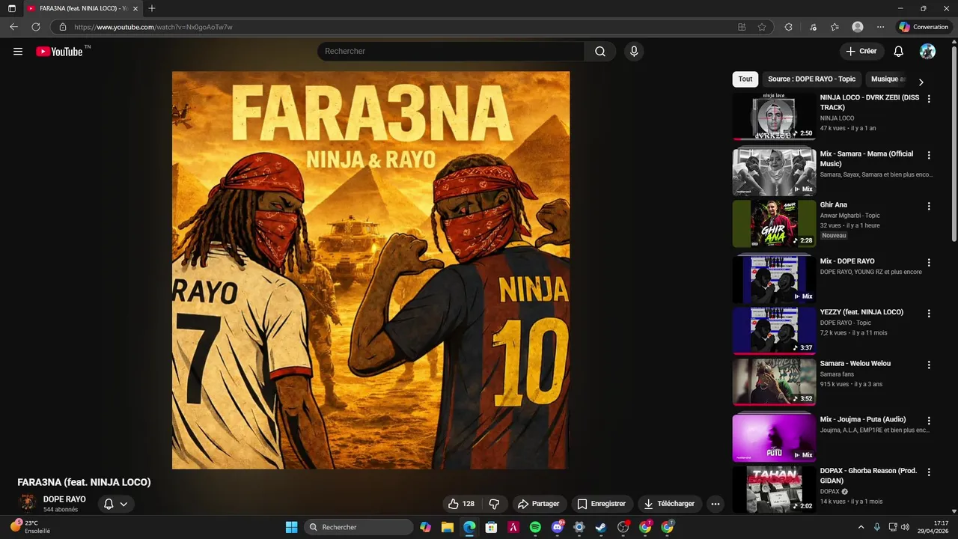The width and height of the screenshot is (958, 539).
Task: Click the Enregistrer button
Action: coord(602,504)
